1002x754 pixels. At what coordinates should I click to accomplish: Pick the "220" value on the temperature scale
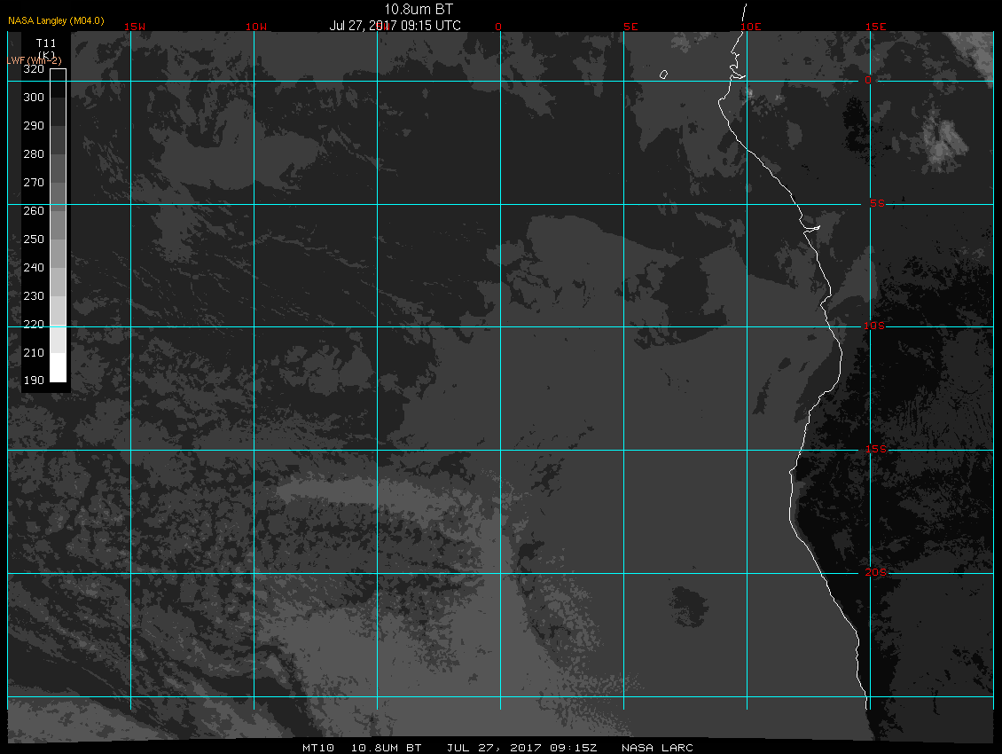click(34, 325)
